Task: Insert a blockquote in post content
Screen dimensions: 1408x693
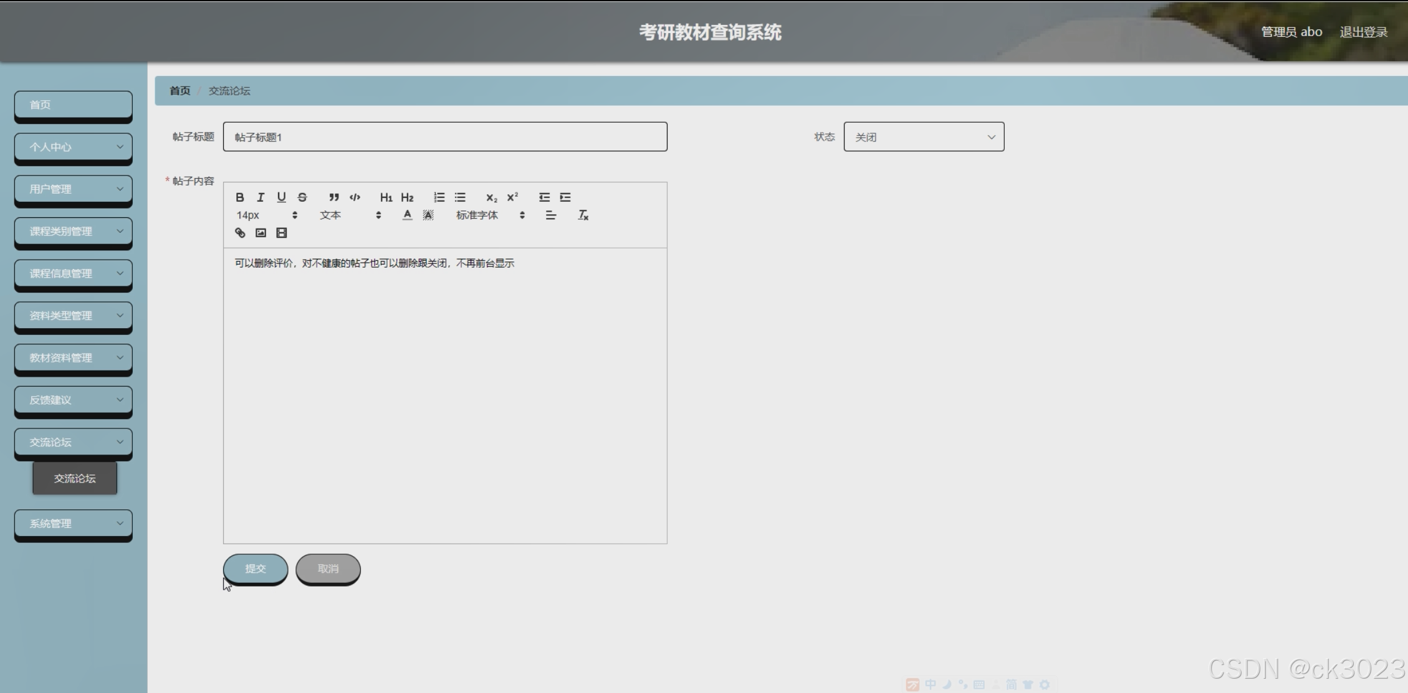Action: click(x=334, y=197)
